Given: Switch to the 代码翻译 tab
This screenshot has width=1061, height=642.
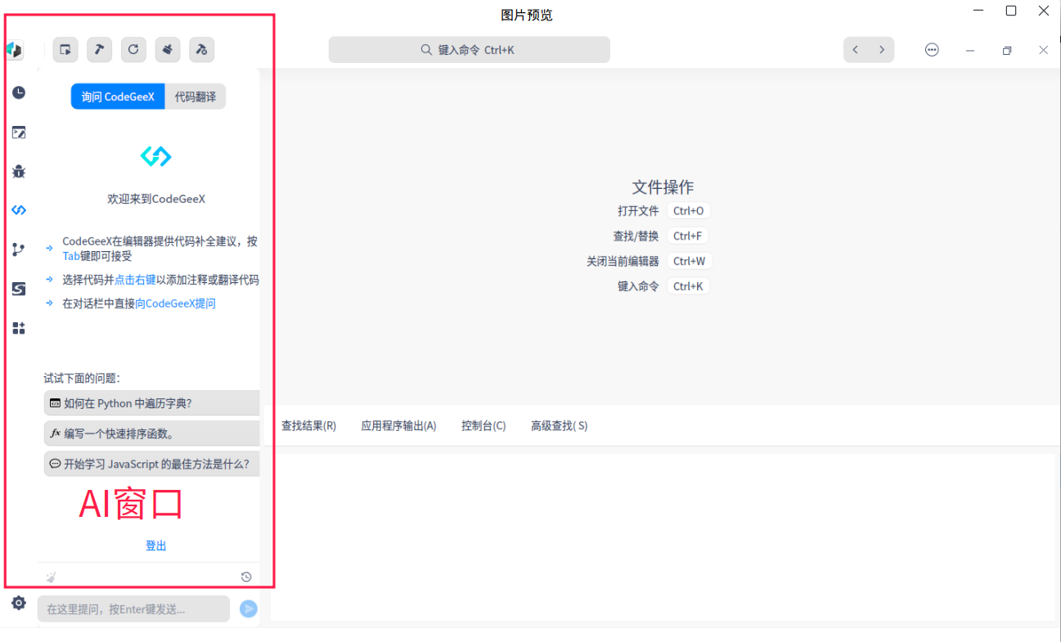Looking at the screenshot, I should [x=196, y=97].
